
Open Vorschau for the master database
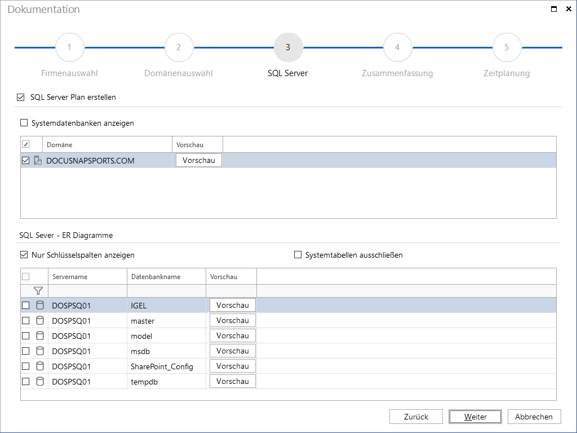(233, 320)
